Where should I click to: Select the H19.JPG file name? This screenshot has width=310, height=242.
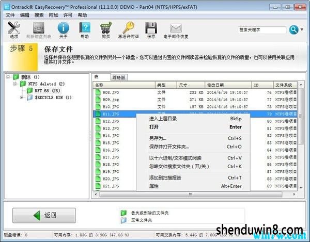coord(111,172)
